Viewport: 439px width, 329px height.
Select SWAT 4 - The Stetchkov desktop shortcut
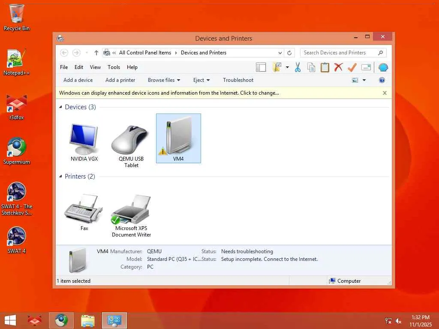point(17,199)
